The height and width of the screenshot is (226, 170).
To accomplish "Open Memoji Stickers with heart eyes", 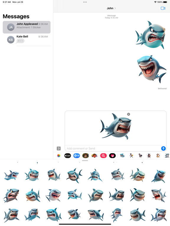I will coord(94,156).
